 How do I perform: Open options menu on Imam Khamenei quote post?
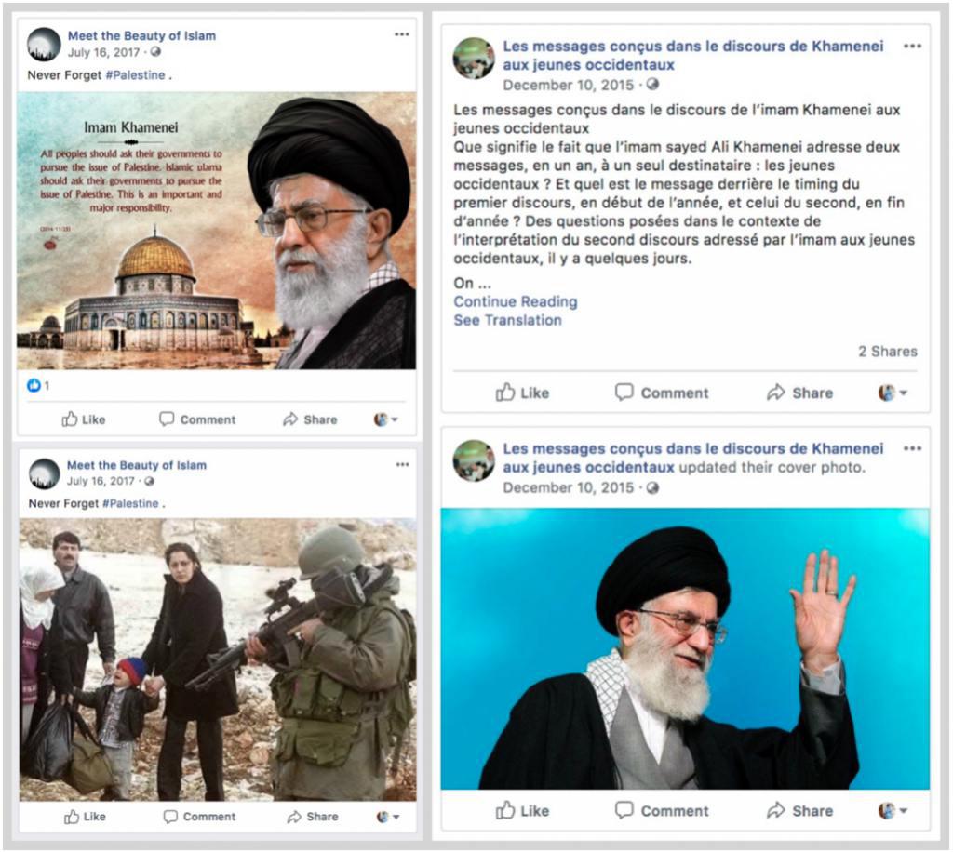point(402,34)
